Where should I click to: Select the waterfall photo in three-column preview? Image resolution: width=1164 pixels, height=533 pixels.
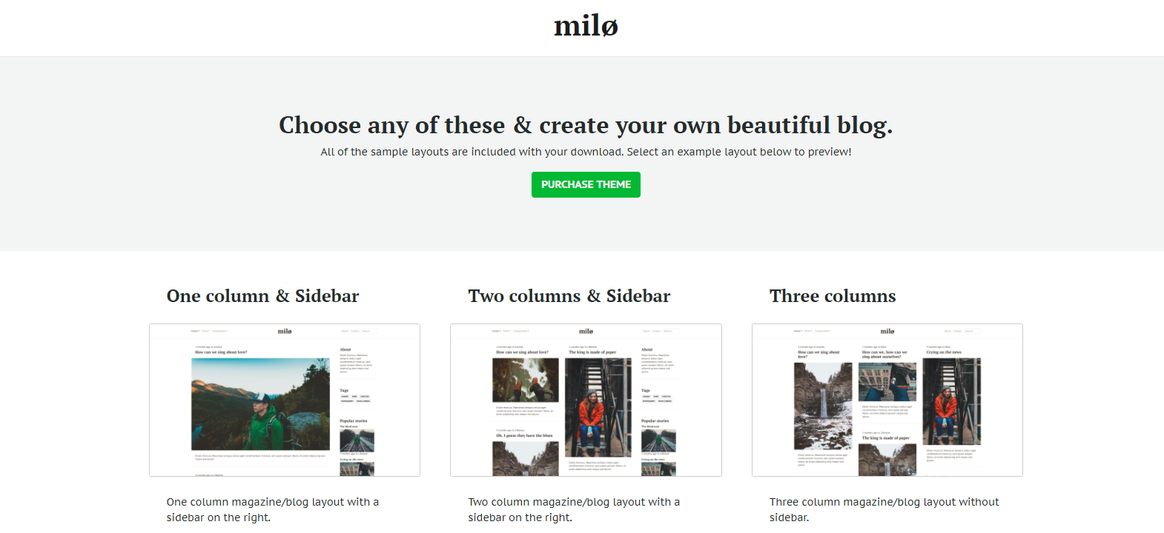824,406
